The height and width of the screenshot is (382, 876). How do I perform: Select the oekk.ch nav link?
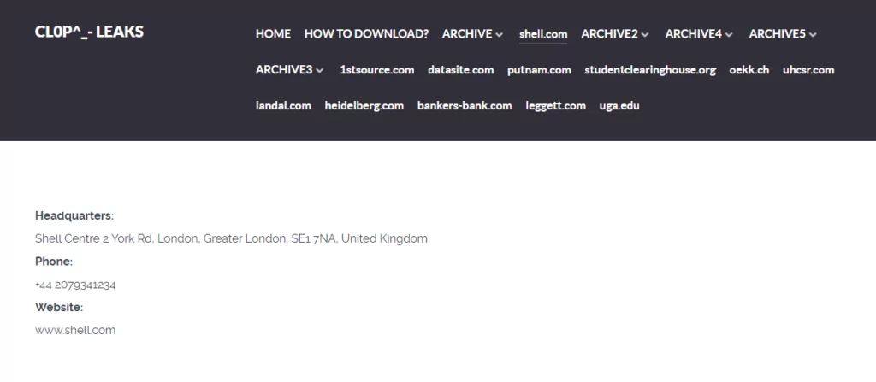click(x=749, y=70)
